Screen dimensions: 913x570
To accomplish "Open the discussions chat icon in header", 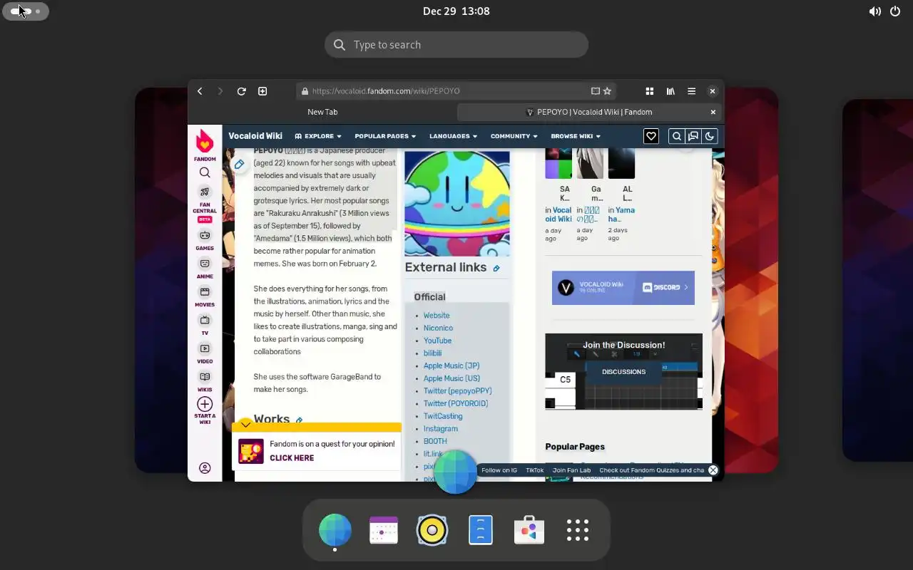I will click(x=693, y=136).
